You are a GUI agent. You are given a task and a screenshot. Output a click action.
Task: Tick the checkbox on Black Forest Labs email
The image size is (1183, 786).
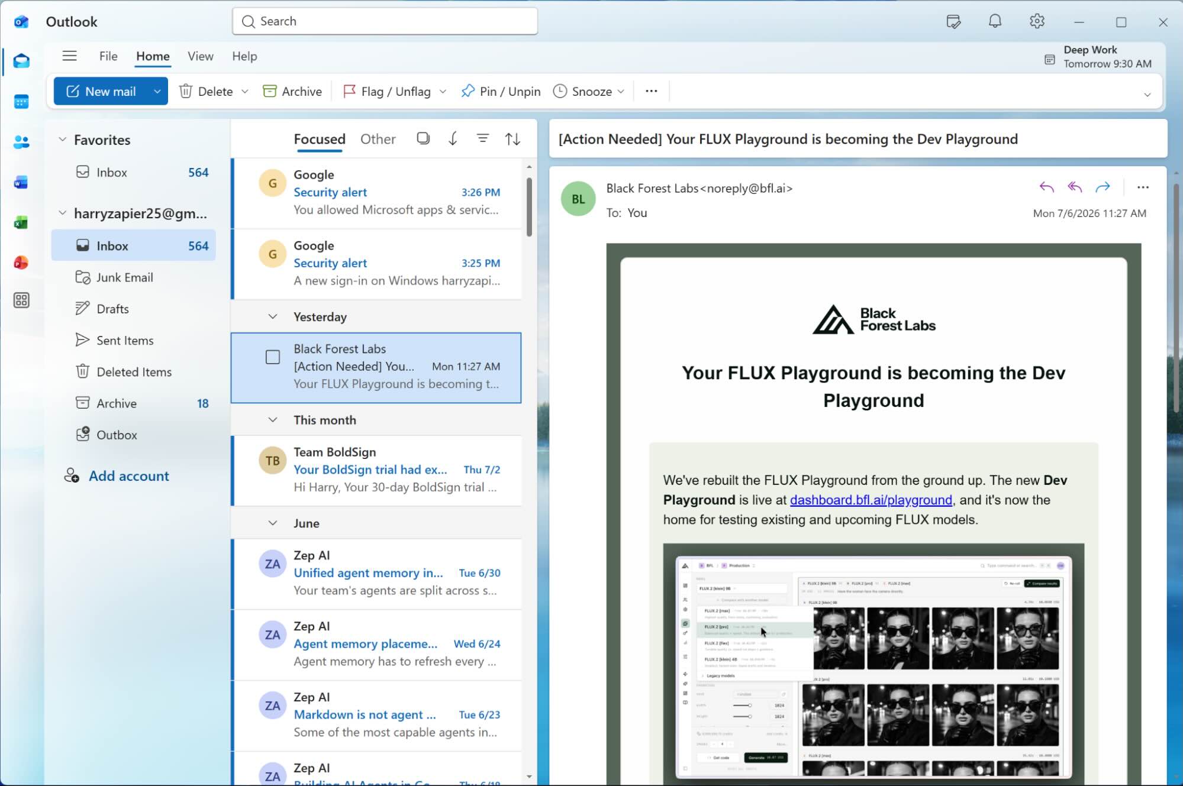272,357
